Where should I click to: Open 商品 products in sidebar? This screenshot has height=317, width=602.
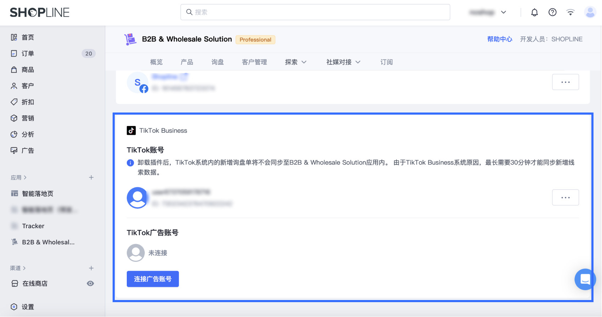(28, 70)
